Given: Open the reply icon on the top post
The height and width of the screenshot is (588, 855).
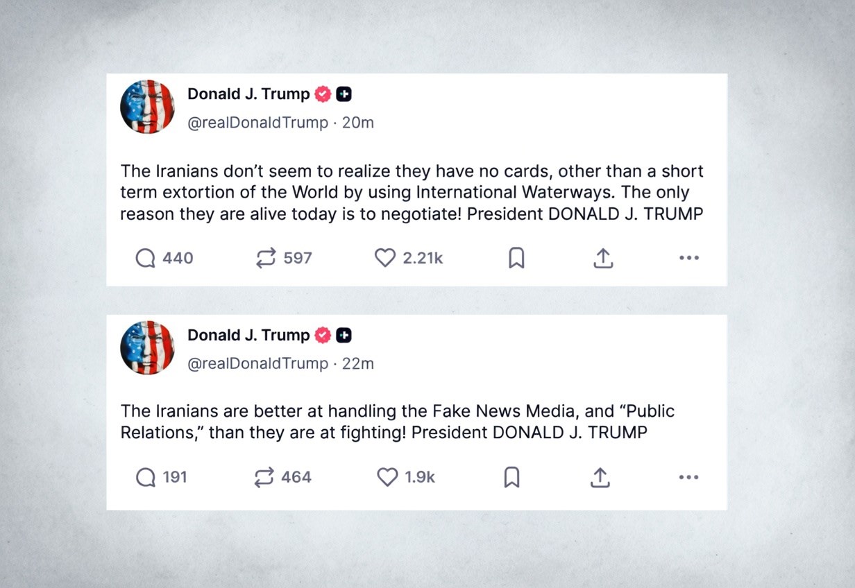Looking at the screenshot, I should pyautogui.click(x=146, y=257).
